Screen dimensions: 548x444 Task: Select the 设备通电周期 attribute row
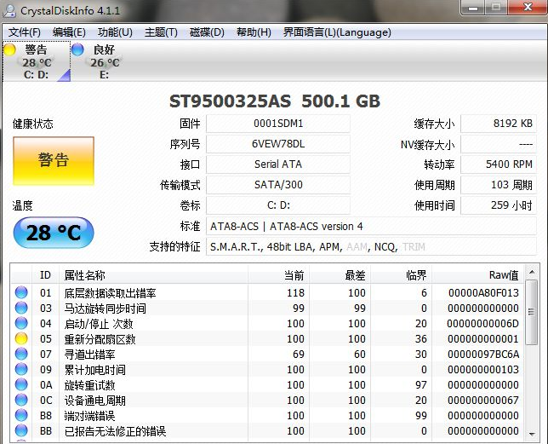pyautogui.click(x=268, y=400)
